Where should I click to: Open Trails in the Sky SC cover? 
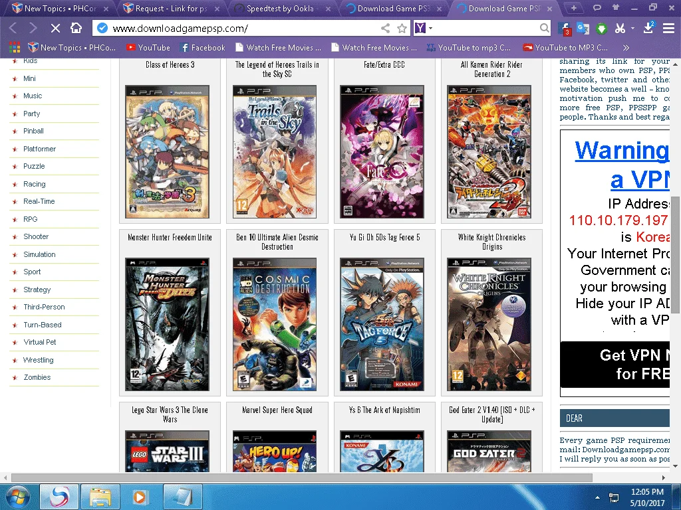coord(275,151)
